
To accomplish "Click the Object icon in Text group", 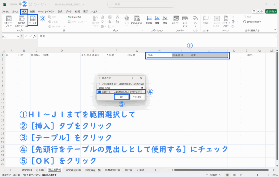I will 233,26.
